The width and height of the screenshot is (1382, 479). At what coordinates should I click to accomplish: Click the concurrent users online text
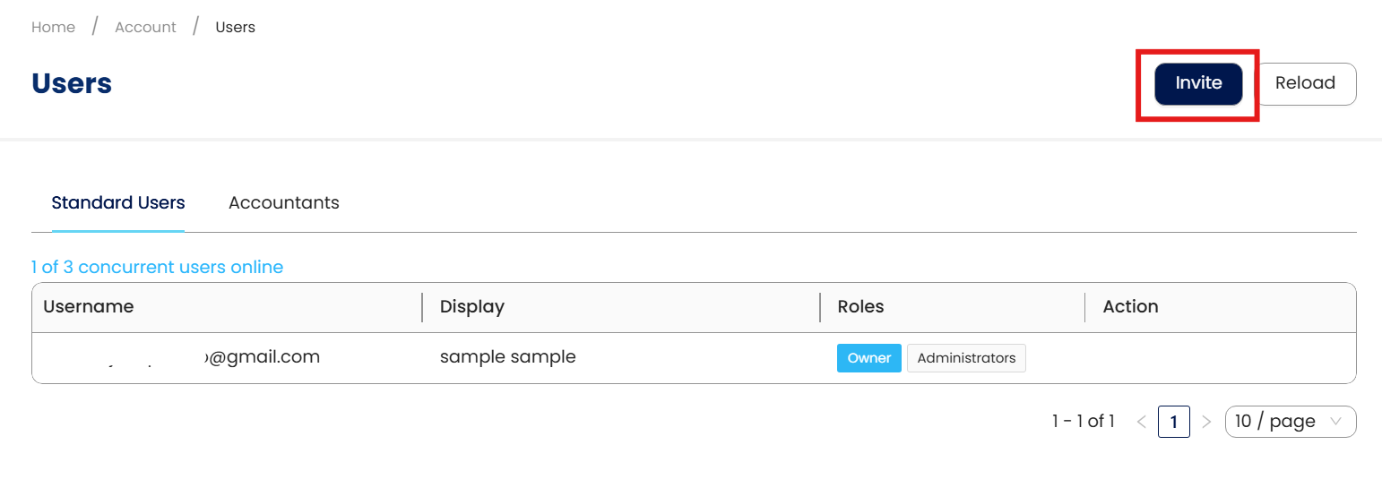pos(157,267)
